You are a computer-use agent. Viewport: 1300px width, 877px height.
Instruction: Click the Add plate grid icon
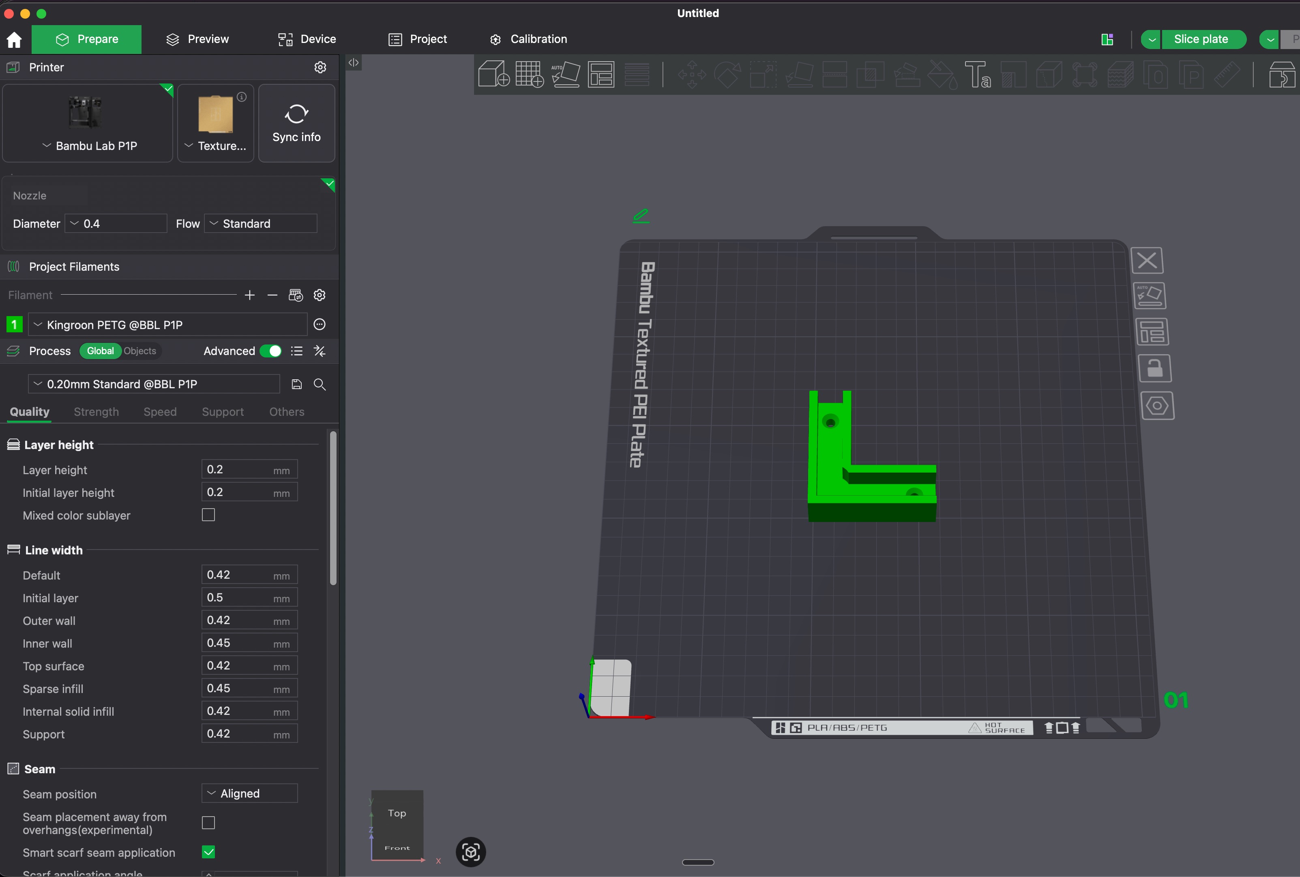pos(529,74)
